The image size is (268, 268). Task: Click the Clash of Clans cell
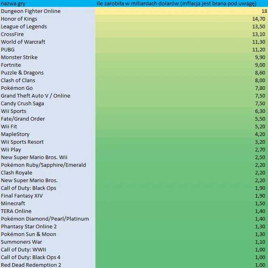48,80
